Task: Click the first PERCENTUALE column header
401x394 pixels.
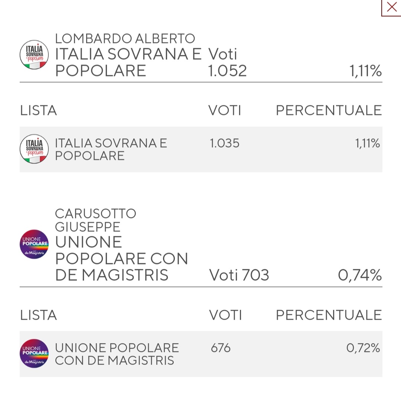Action: pos(329,111)
